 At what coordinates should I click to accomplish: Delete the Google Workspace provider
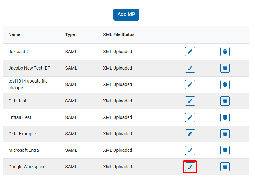pyautogui.click(x=225, y=167)
